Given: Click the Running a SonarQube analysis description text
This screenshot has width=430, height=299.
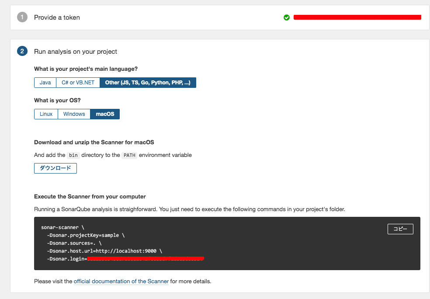Looking at the screenshot, I should point(190,209).
